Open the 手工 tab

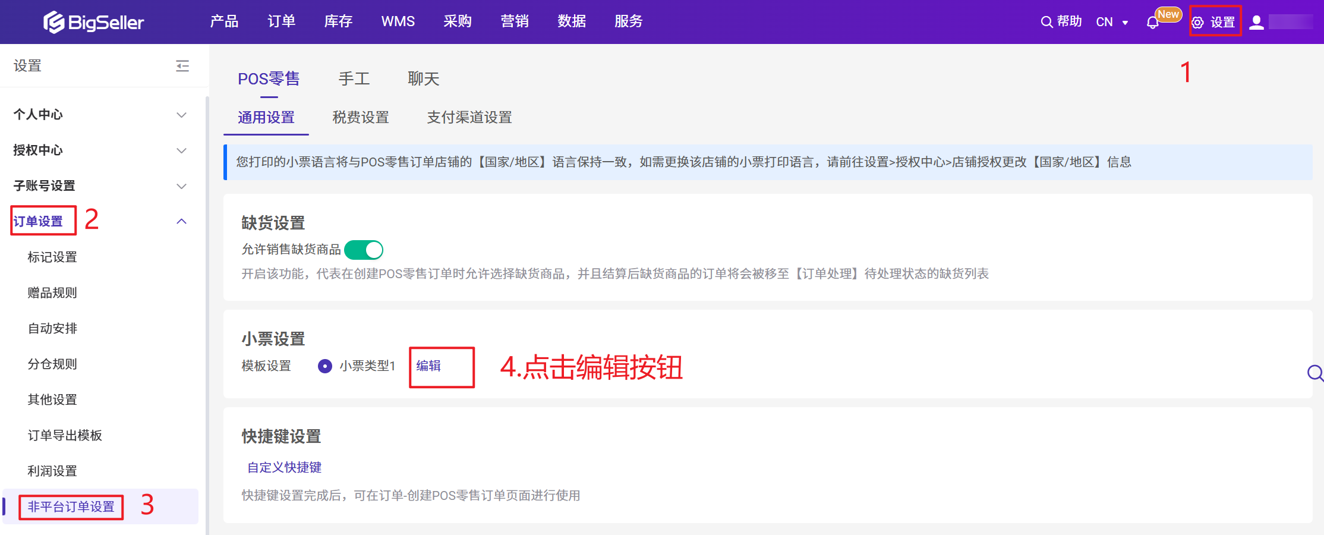[x=354, y=78]
